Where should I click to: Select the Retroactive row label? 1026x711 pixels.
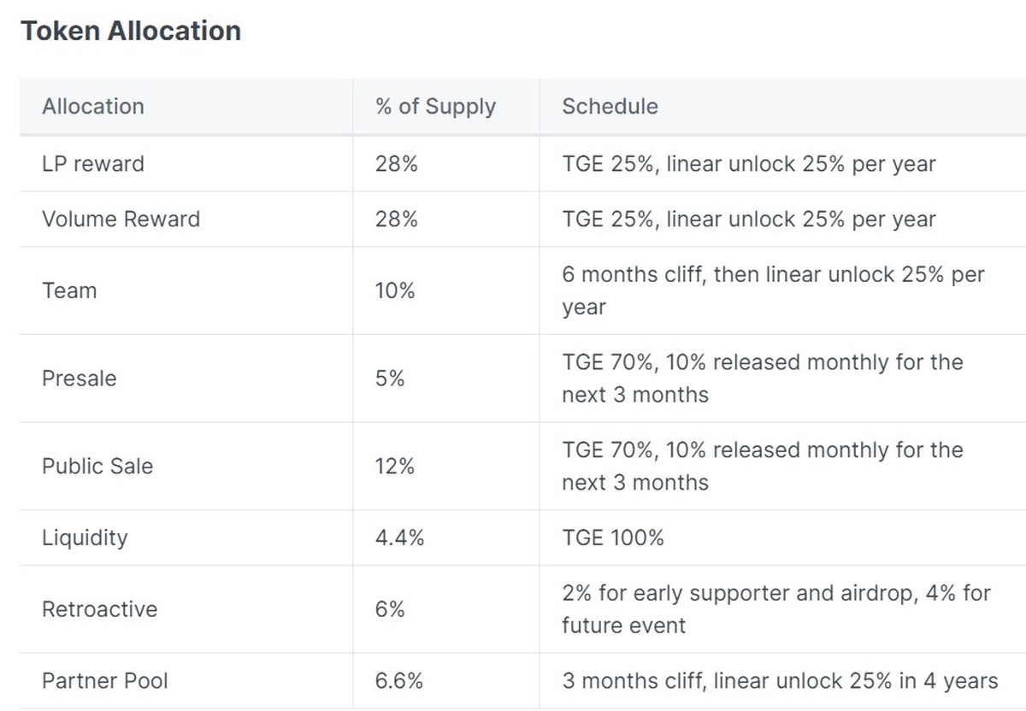99,610
